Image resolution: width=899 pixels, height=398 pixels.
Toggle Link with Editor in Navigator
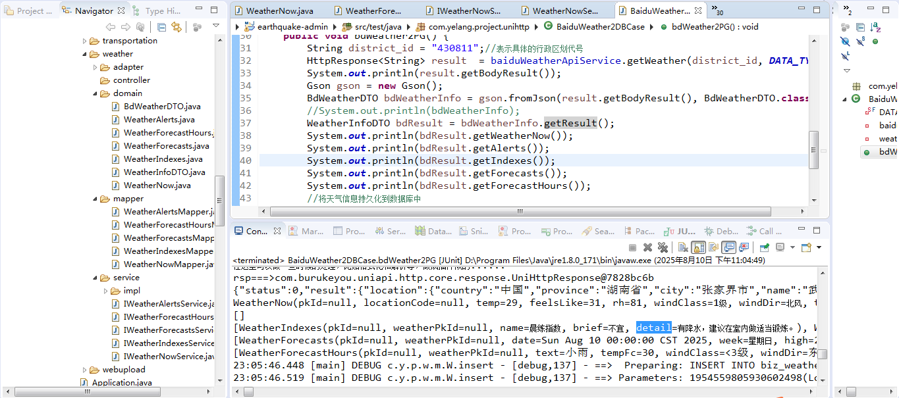click(x=177, y=27)
